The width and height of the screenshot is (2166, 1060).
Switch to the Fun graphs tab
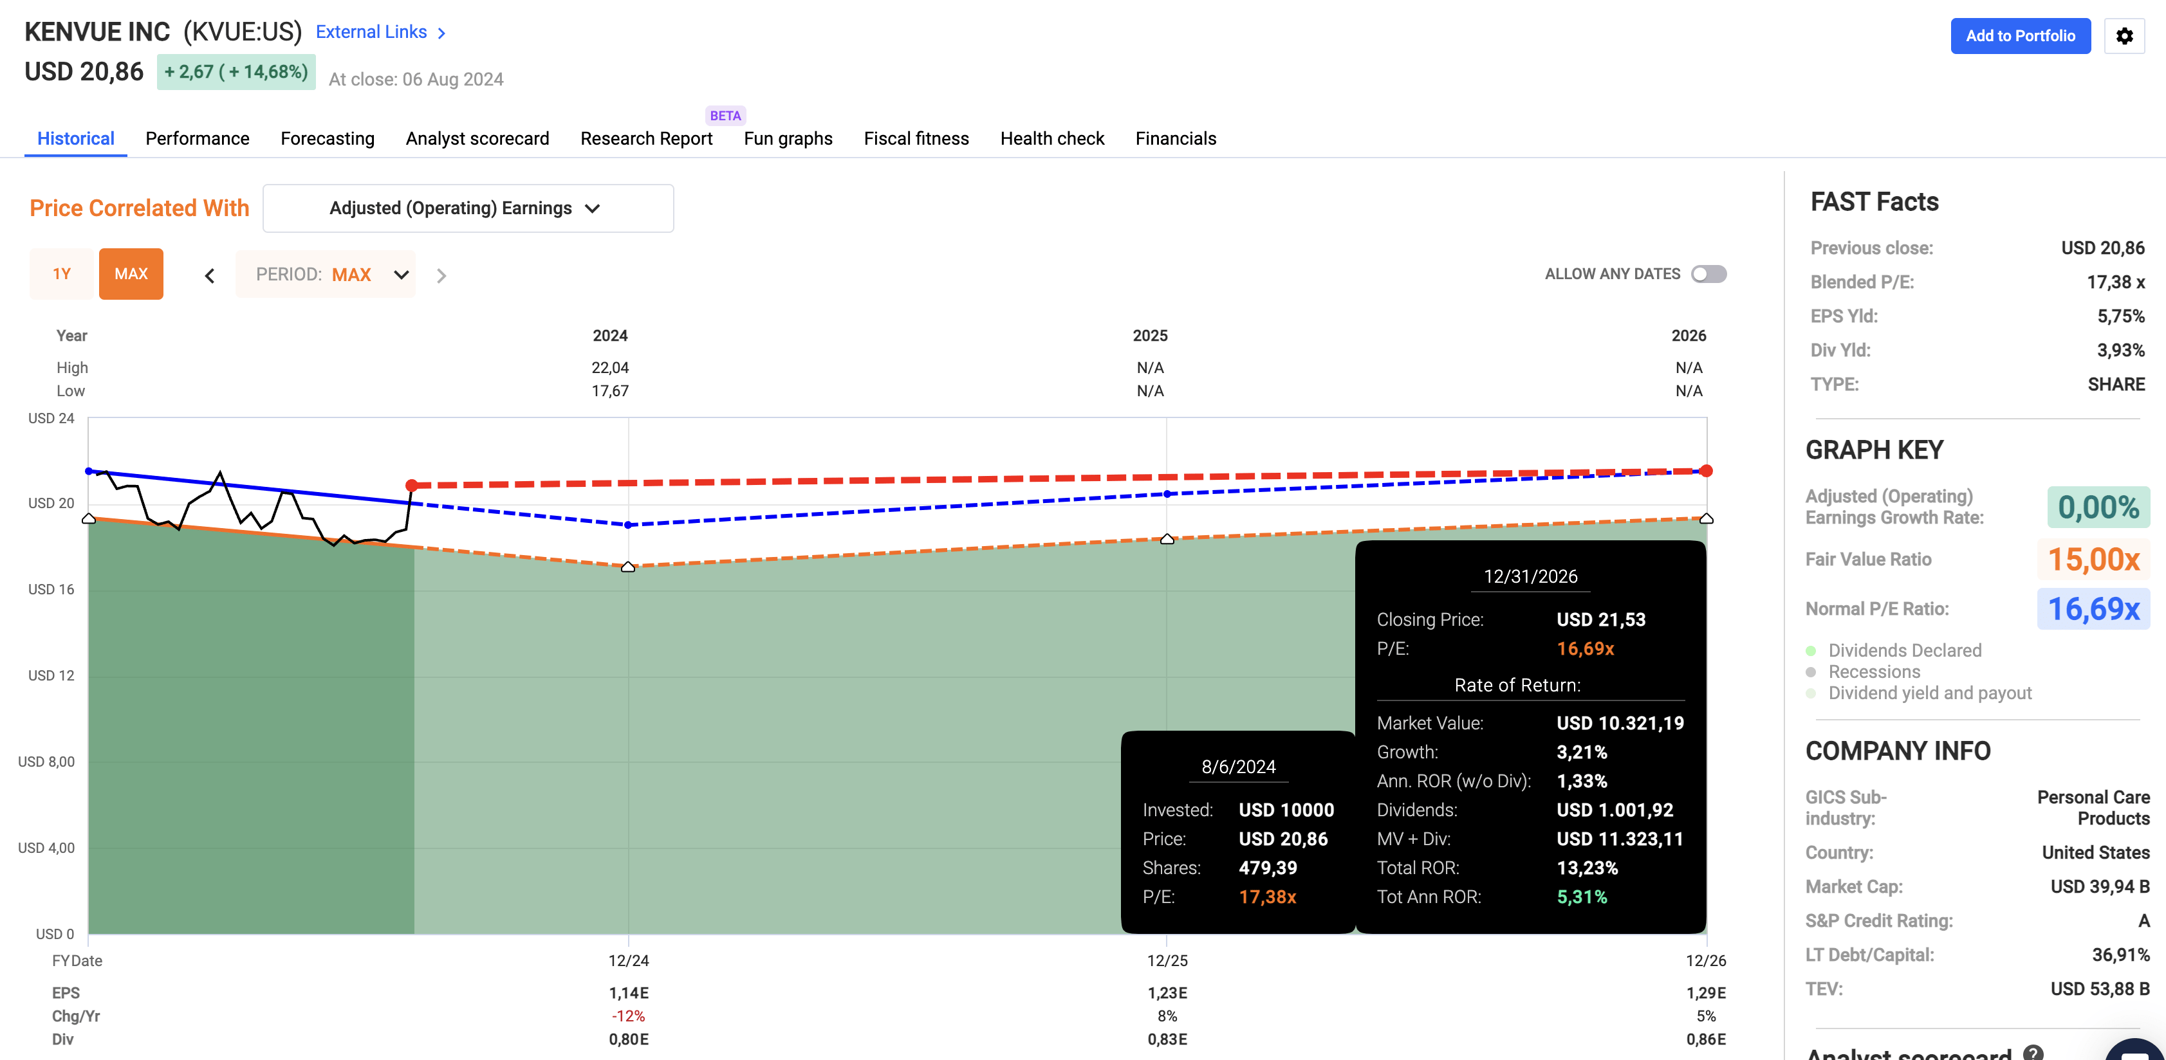[x=788, y=139]
